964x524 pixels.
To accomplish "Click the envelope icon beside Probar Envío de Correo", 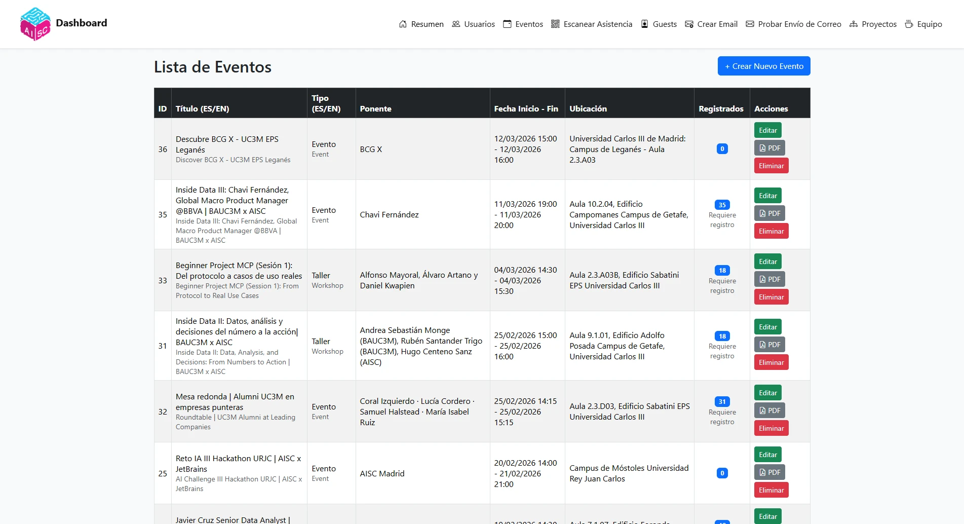I will pyautogui.click(x=750, y=24).
